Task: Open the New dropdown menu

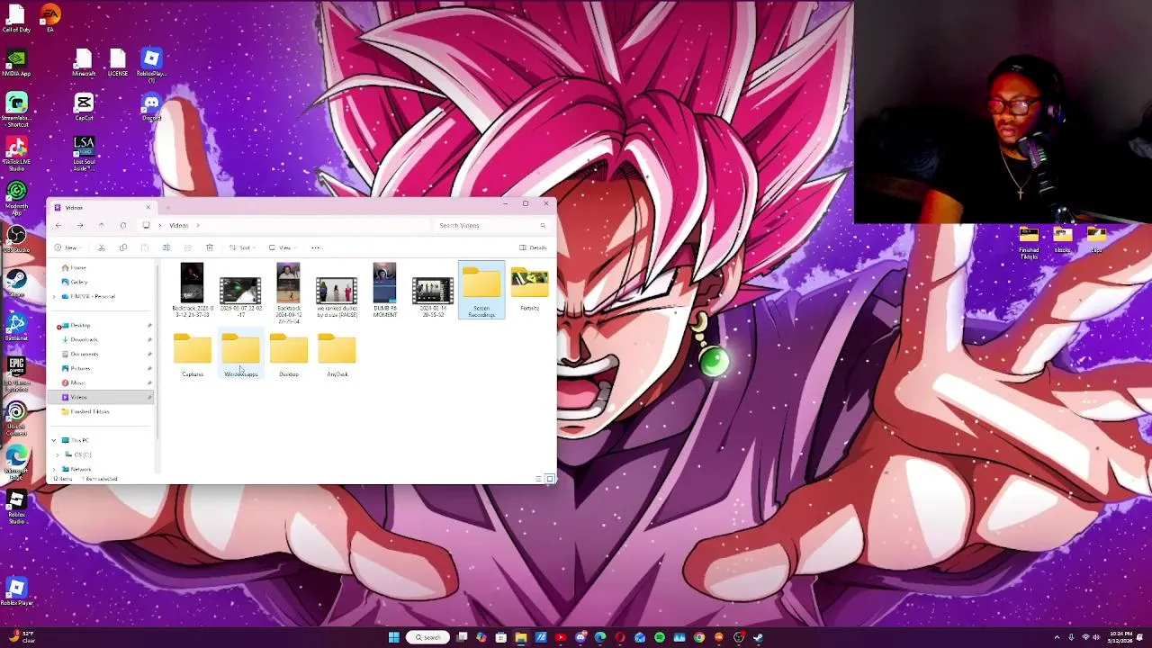Action: click(67, 247)
